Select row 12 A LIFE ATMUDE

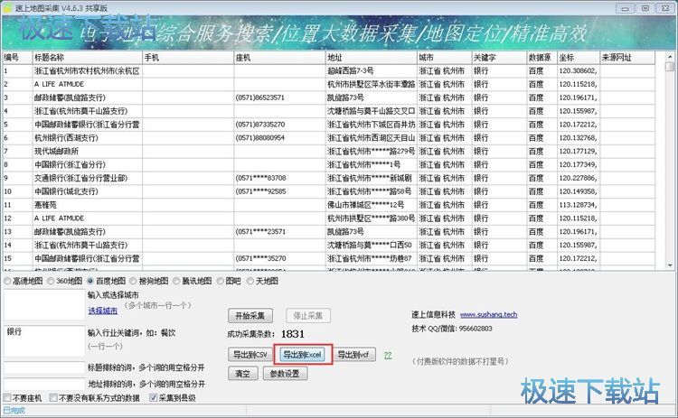pos(329,218)
